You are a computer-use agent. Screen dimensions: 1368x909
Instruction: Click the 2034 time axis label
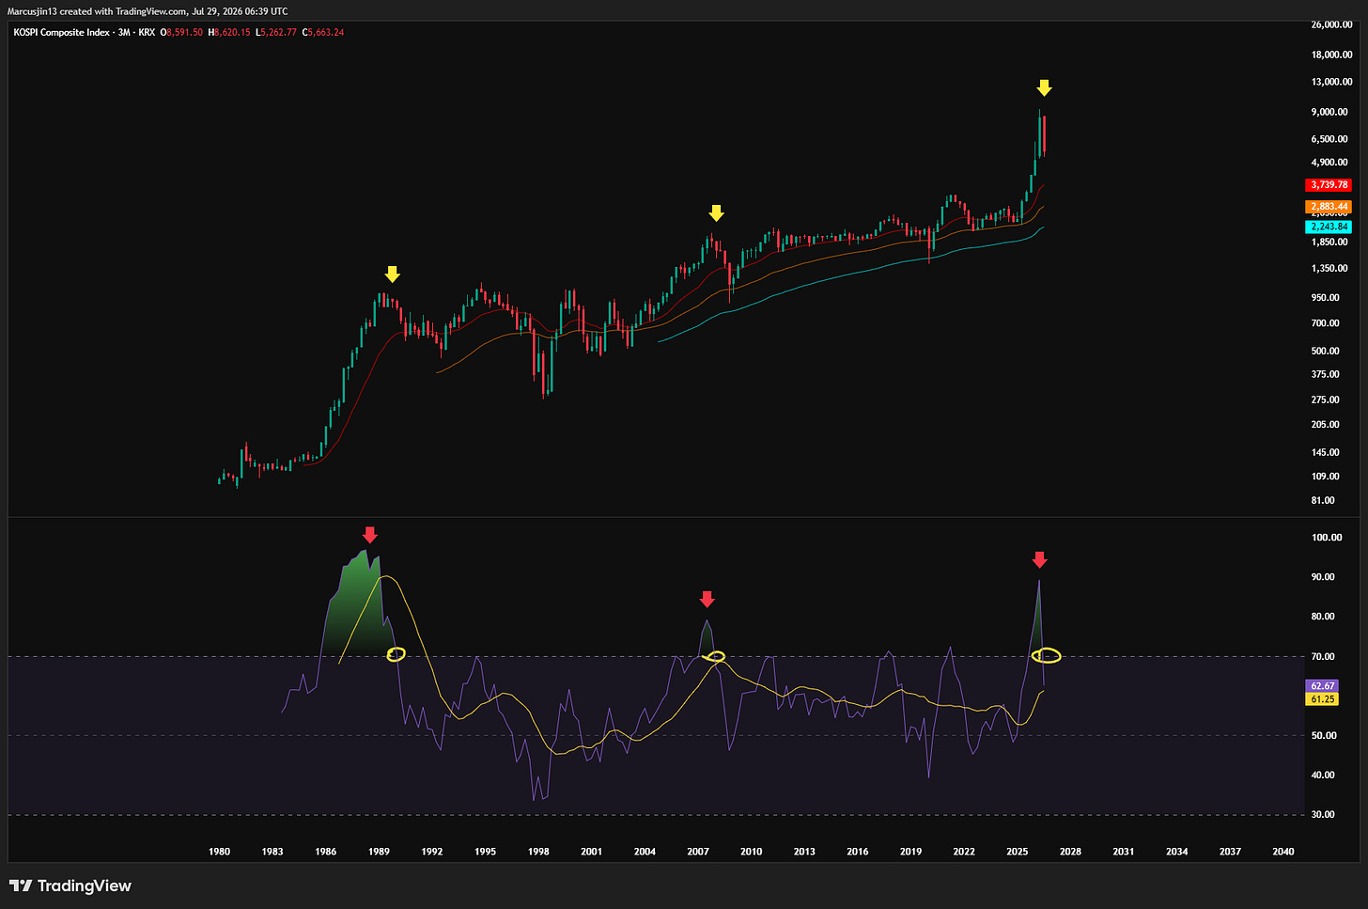[1177, 852]
